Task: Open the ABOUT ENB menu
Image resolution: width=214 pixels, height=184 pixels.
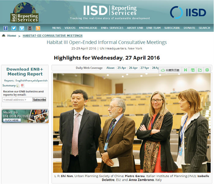Action: (135, 28)
